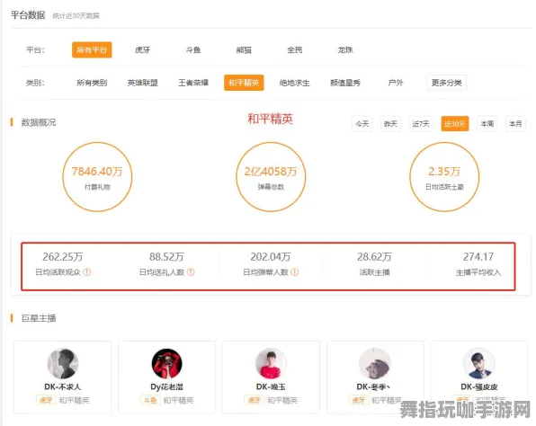Click the 数据概况 section heading
536x426 pixels.
click(x=39, y=122)
